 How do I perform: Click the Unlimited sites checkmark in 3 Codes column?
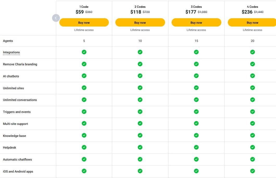click(196, 88)
